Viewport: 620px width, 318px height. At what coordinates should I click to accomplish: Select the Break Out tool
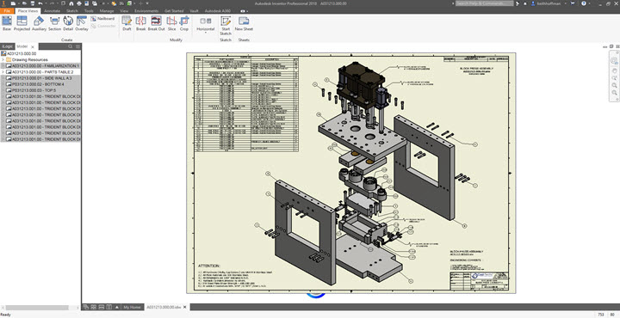click(156, 24)
